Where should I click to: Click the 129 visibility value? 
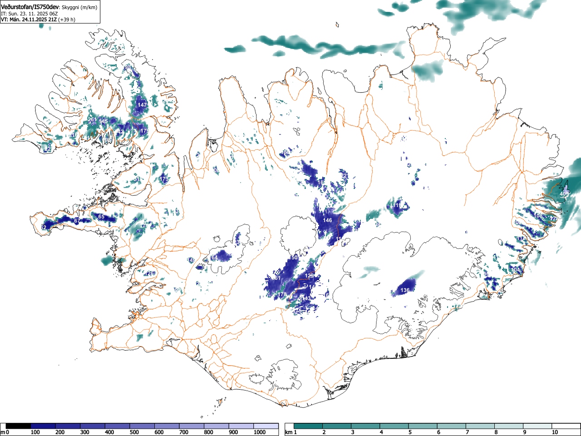(x=309, y=276)
